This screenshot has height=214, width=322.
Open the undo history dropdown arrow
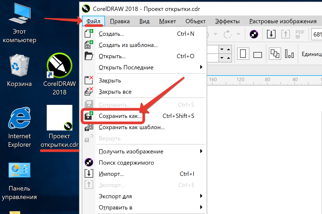[215, 34]
